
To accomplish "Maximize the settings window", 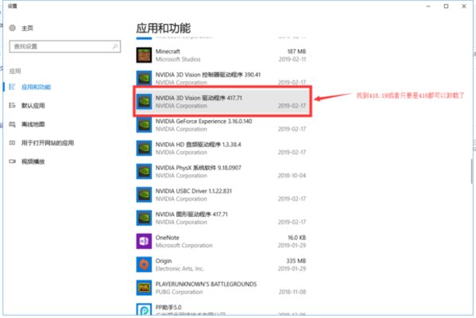I will tap(446, 6).
